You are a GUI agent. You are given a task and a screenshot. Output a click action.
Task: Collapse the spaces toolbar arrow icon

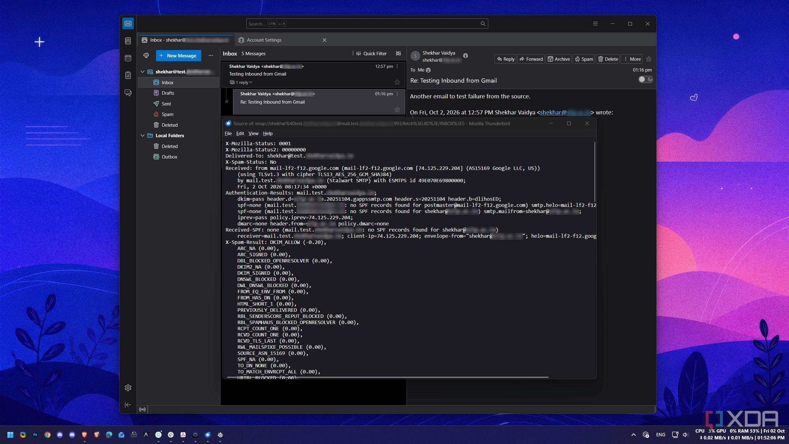[128, 405]
